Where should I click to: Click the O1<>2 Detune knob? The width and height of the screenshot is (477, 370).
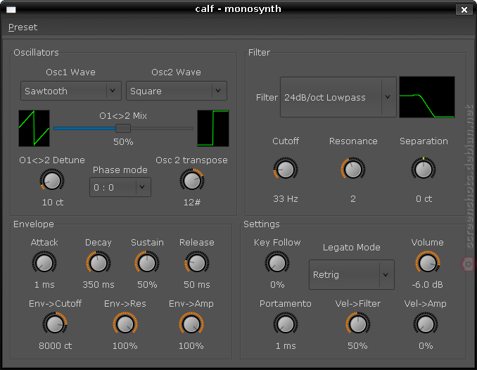52,181
